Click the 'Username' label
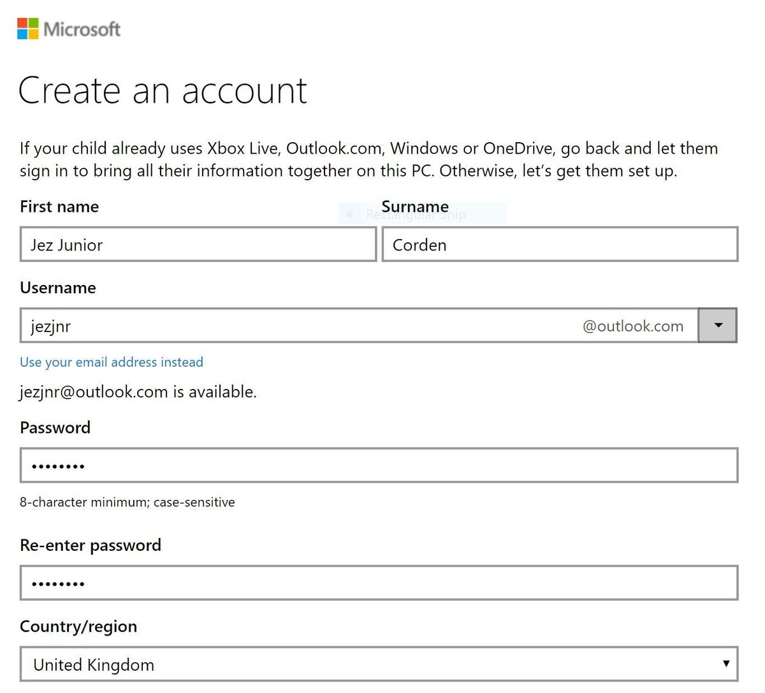Viewport: 765px width, 693px height. click(x=58, y=288)
